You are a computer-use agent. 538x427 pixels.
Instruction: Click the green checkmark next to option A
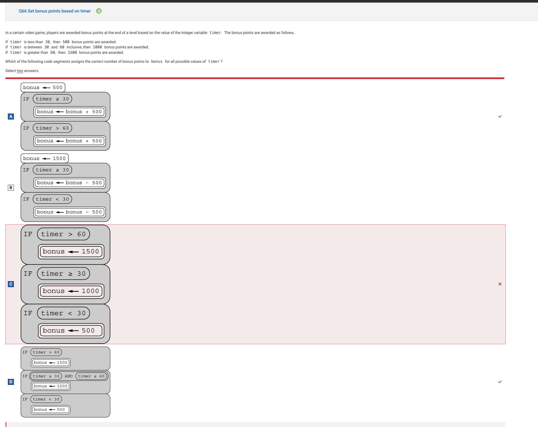pyautogui.click(x=500, y=117)
